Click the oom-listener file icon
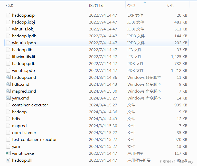Image resolution: width=197 pixels, height=166 pixels. coord(8,132)
